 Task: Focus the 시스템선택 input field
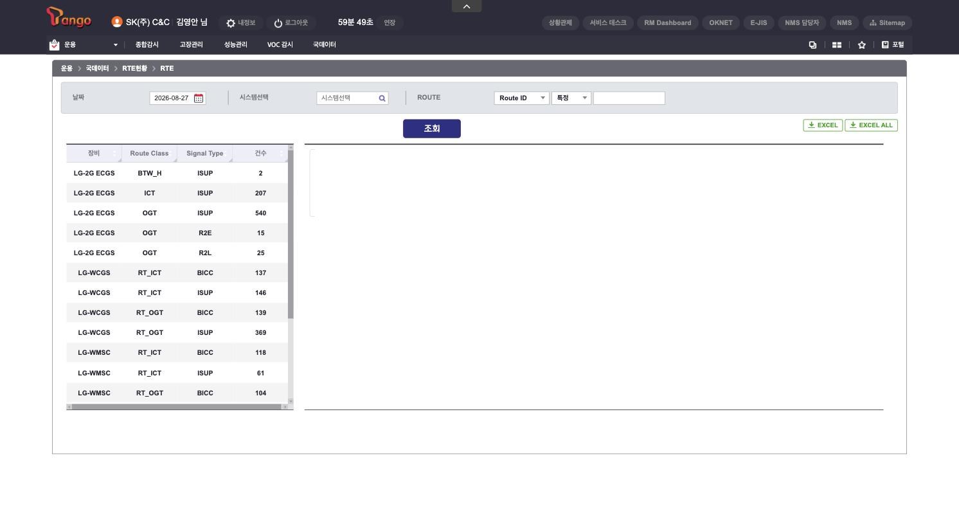[x=352, y=98]
